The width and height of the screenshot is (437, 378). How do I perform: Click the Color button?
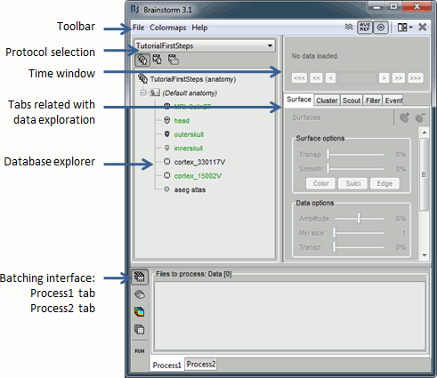point(320,183)
